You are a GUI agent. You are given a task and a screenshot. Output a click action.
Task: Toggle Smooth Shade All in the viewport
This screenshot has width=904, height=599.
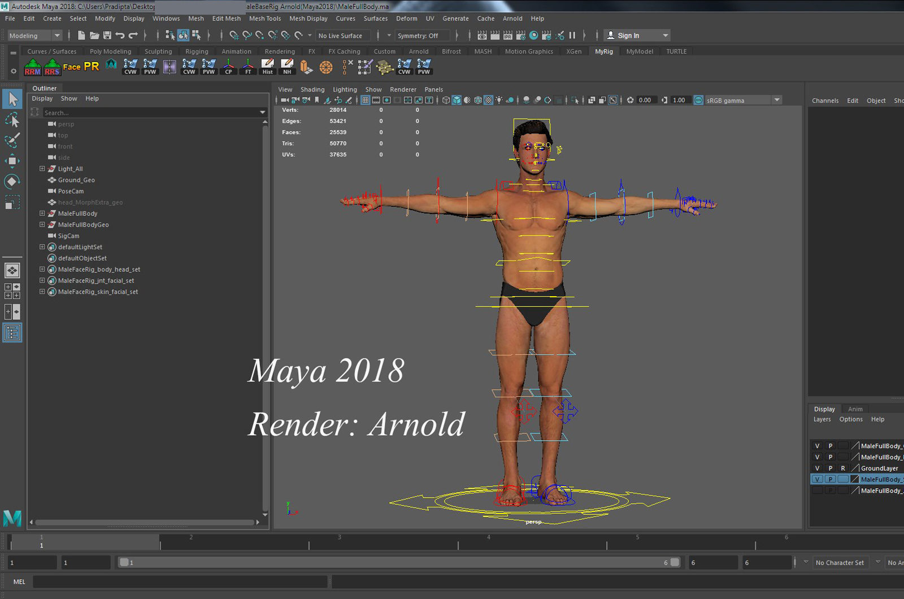pyautogui.click(x=457, y=101)
